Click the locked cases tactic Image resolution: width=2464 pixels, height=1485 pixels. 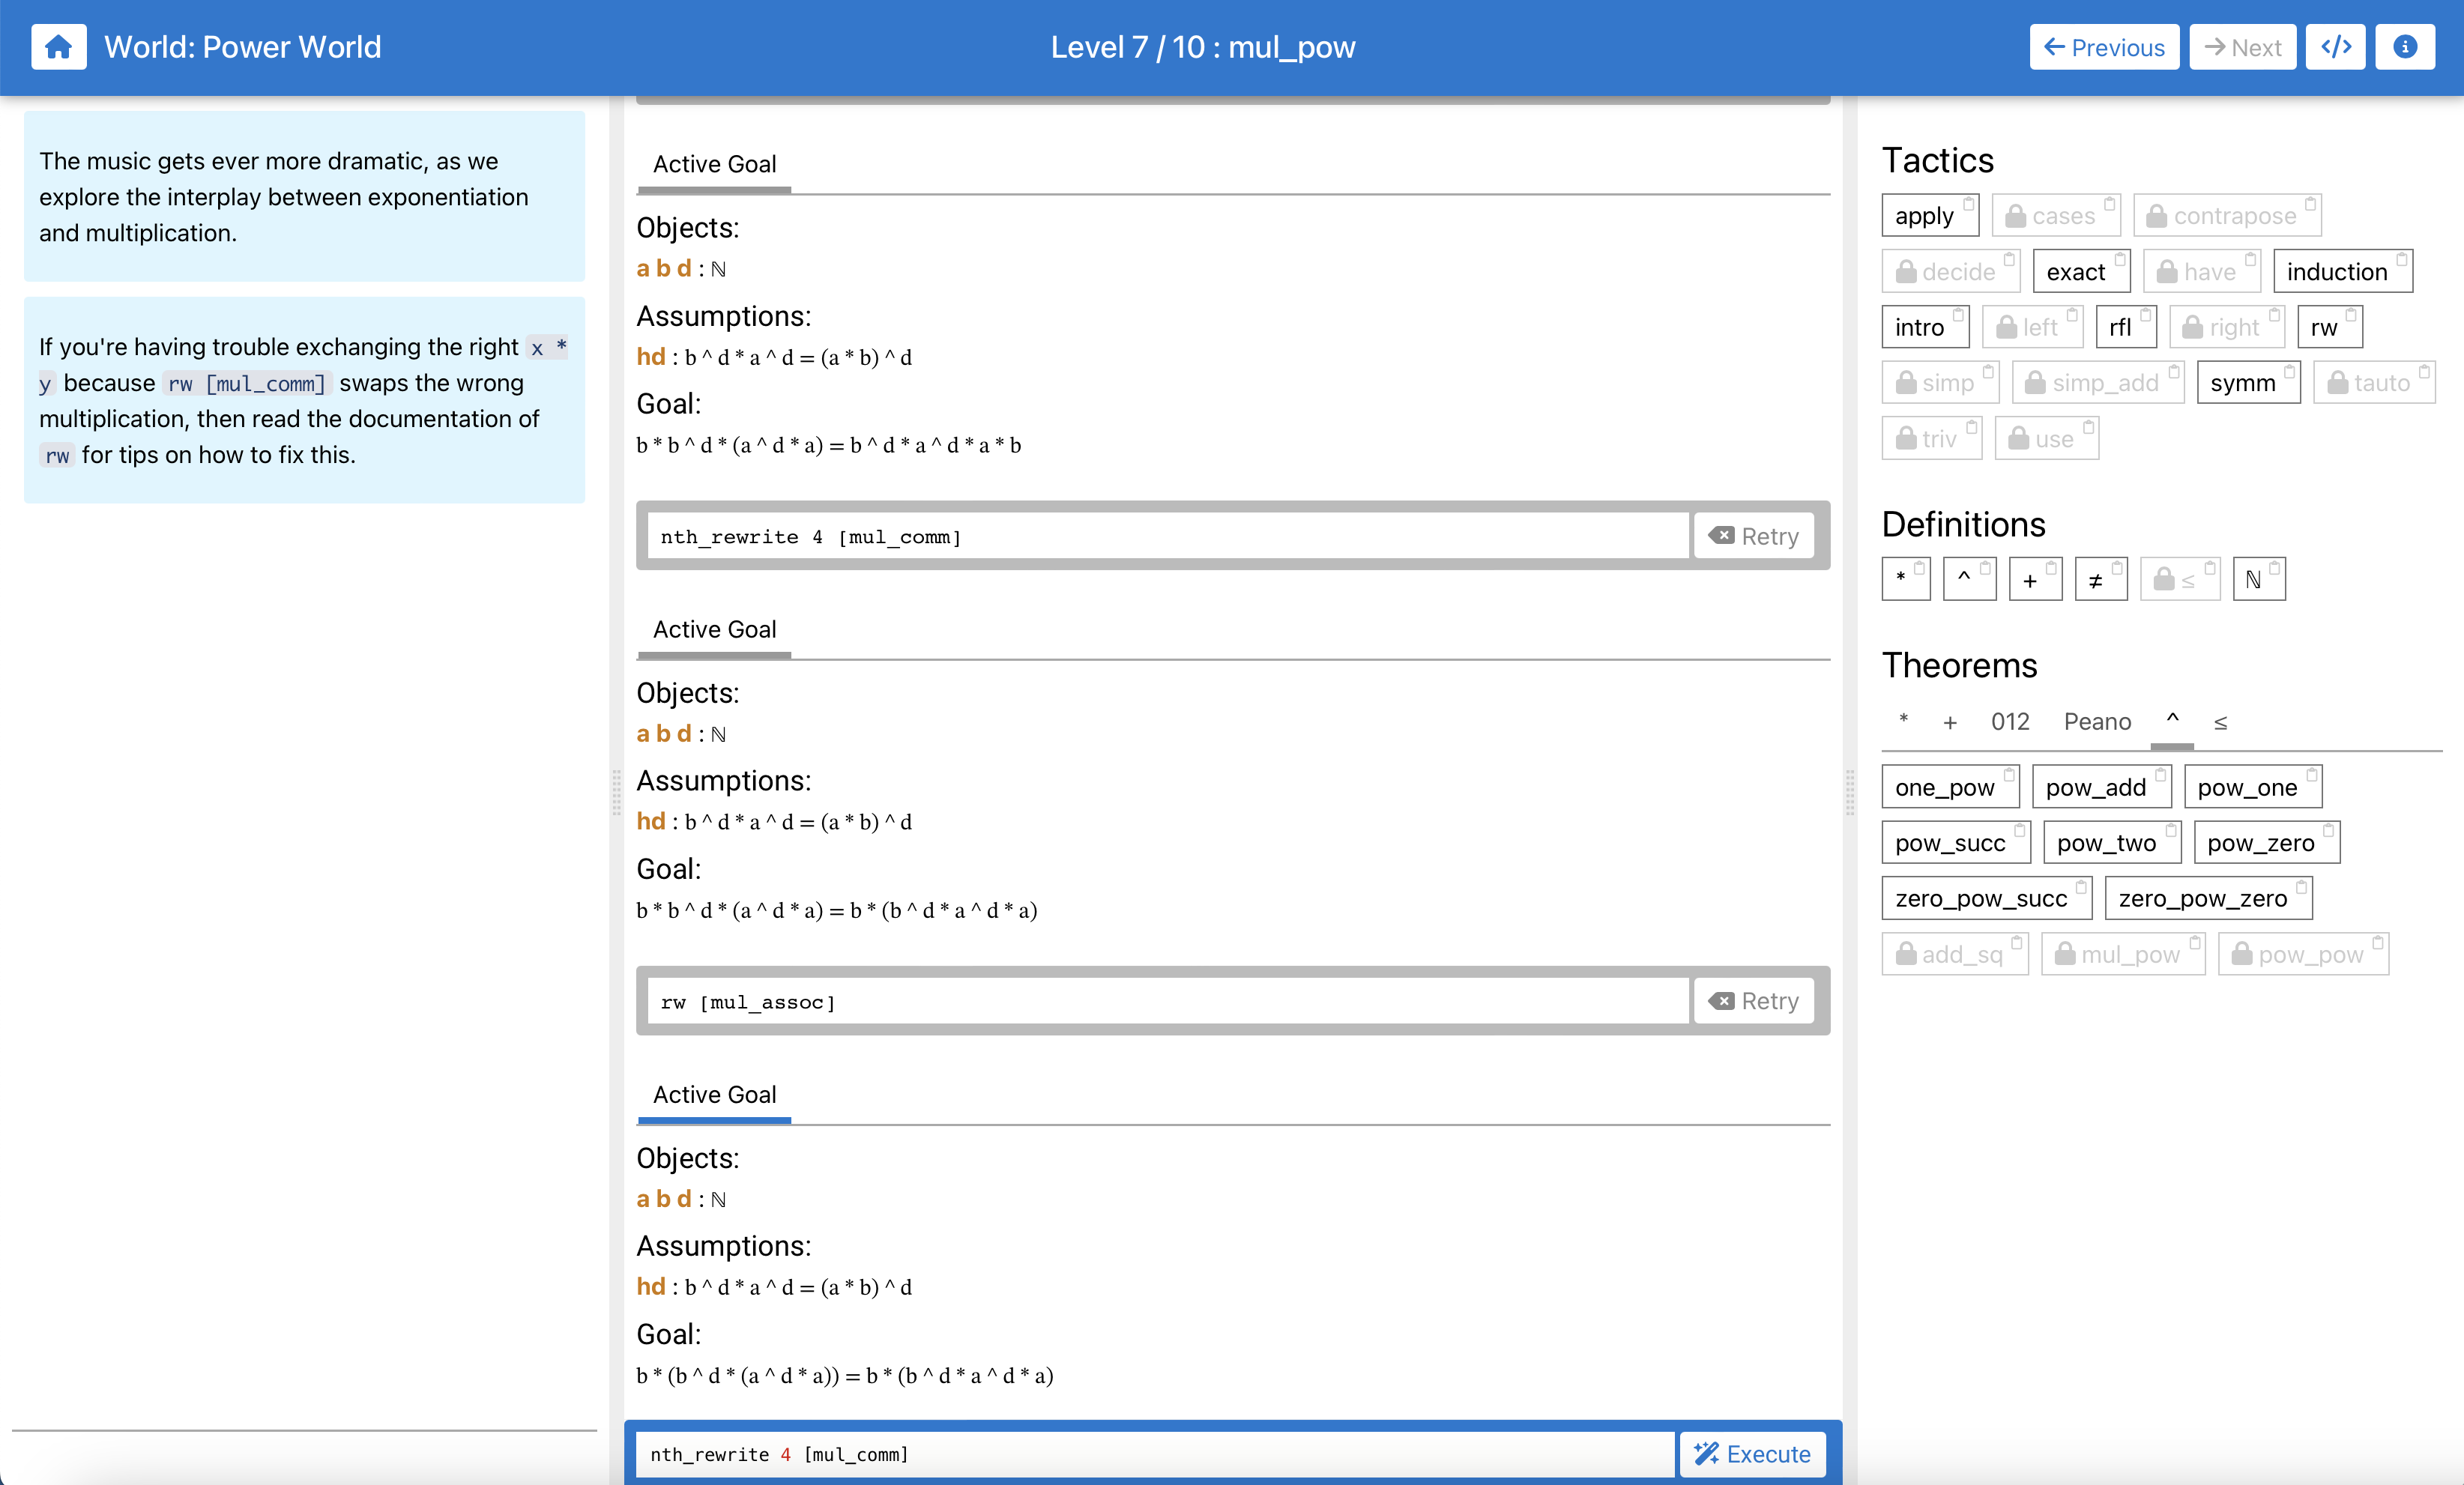pyautogui.click(x=2055, y=216)
